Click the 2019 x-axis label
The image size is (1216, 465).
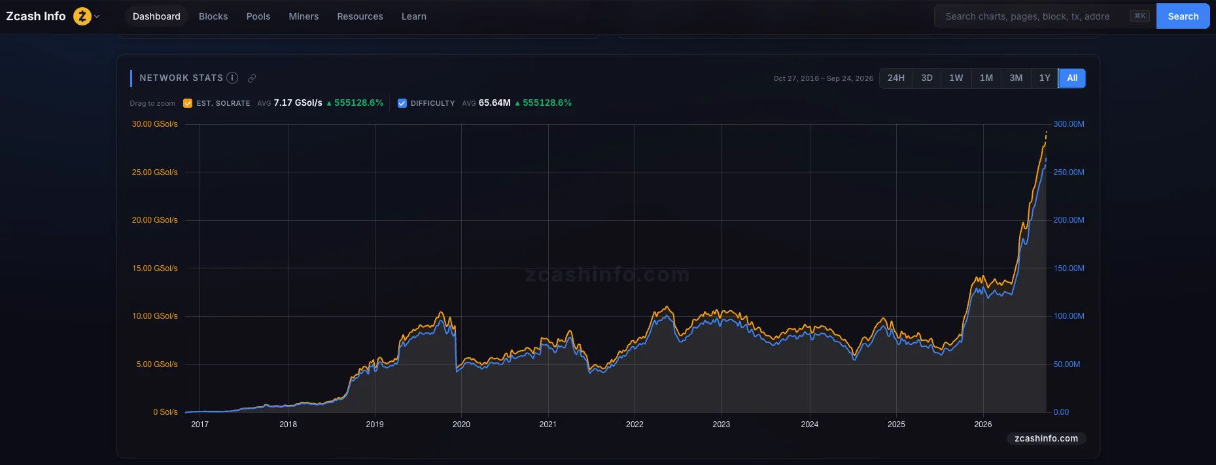[x=375, y=425]
